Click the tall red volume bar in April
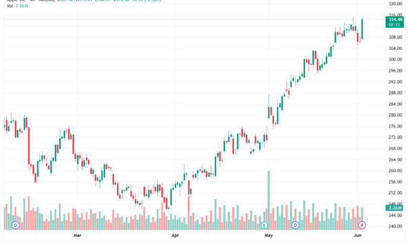Screen dimensions: 409x246 pos(189,213)
